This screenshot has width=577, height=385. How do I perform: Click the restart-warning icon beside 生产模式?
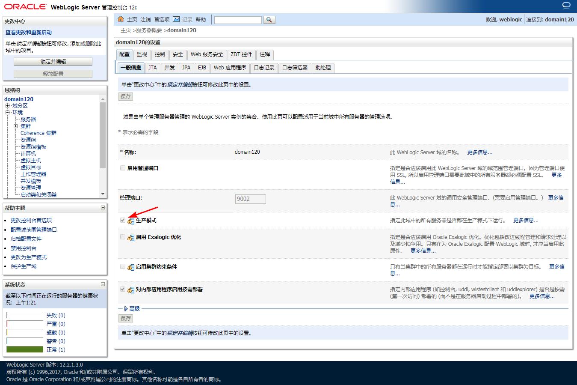click(130, 220)
